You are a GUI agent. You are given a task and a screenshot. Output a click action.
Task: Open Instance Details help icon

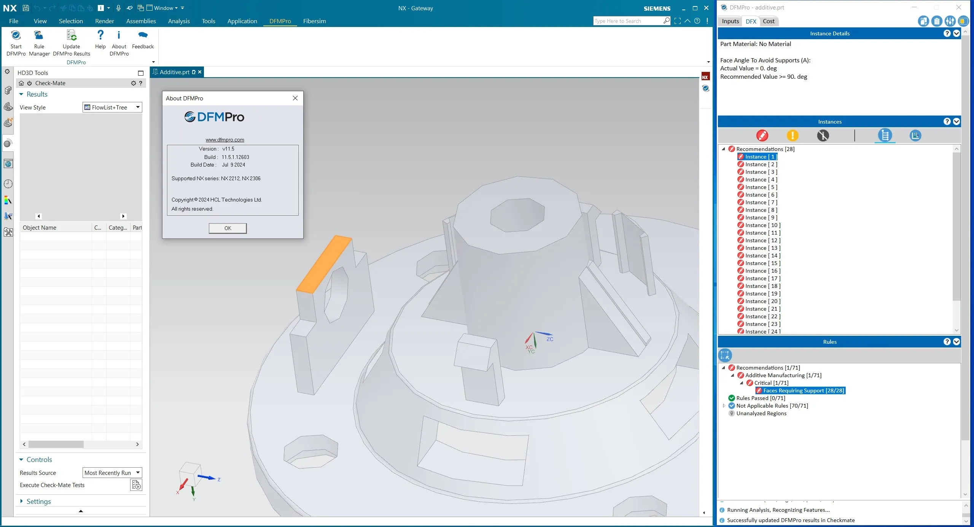pyautogui.click(x=947, y=33)
